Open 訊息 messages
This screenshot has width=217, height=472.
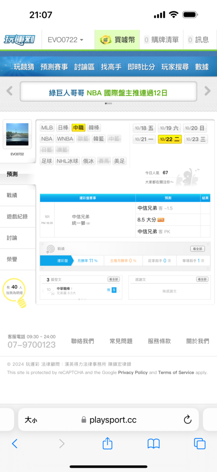[198, 40]
